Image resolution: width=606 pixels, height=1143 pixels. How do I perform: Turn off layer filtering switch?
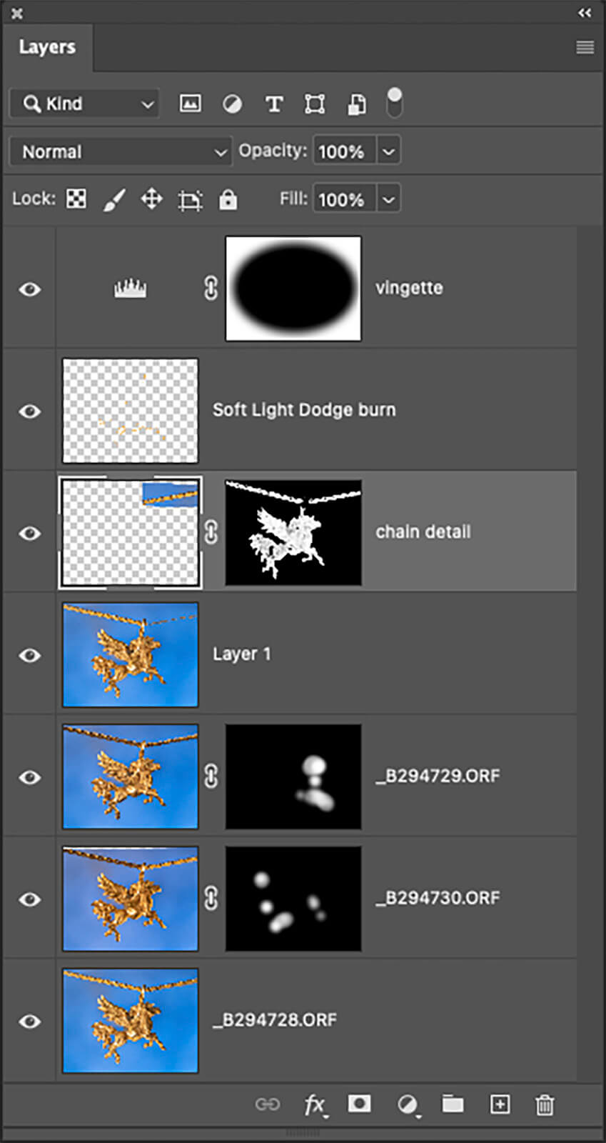(x=394, y=103)
